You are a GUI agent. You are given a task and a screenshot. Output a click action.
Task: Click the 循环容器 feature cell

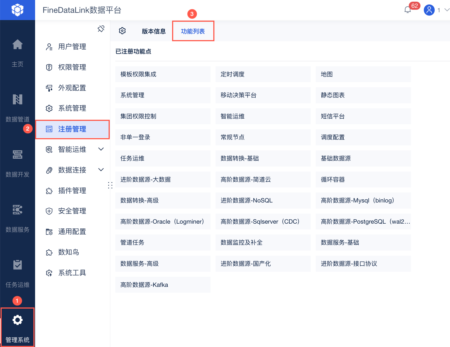tap(363, 180)
